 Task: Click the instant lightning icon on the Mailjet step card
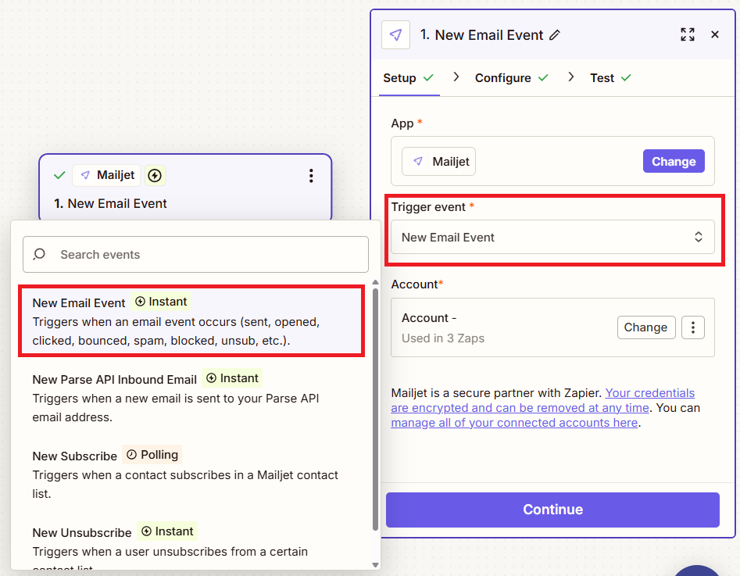coord(155,176)
